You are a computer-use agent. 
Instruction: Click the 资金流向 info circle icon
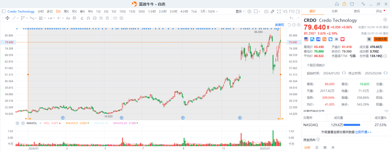(x=318, y=140)
